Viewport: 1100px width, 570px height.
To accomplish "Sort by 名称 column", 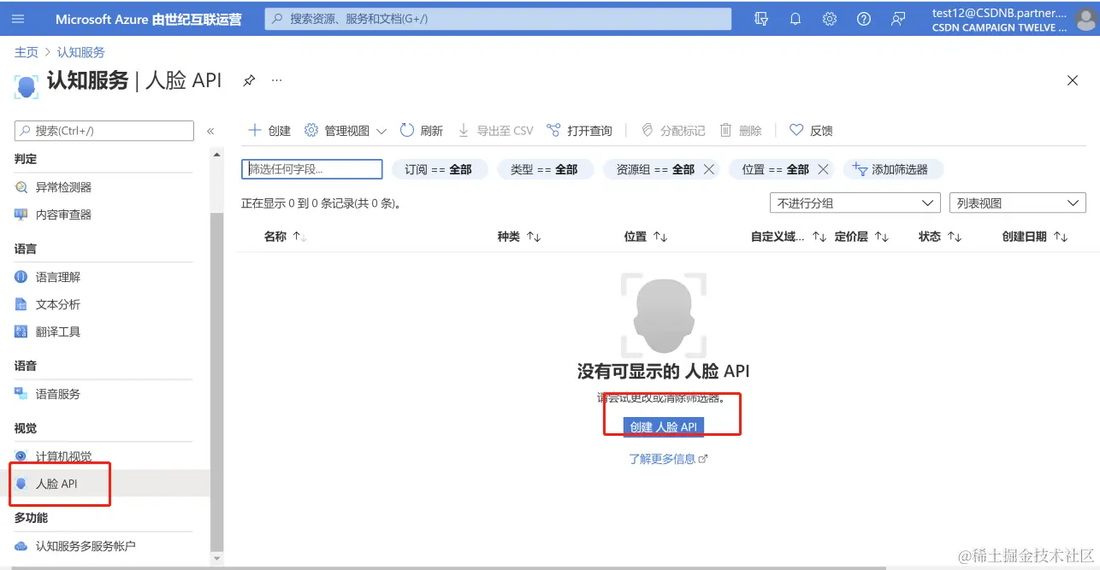I will [286, 237].
